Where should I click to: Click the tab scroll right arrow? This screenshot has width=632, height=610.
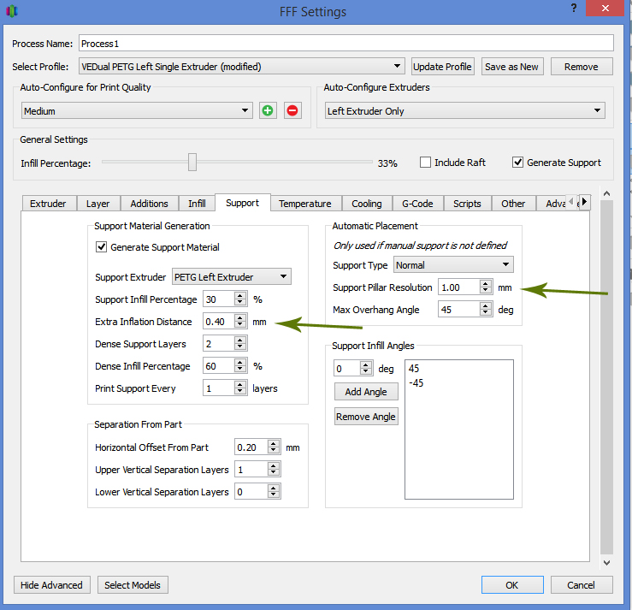click(584, 203)
